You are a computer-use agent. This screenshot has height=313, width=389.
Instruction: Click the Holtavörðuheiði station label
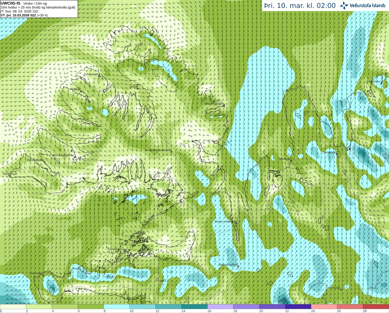228,265
